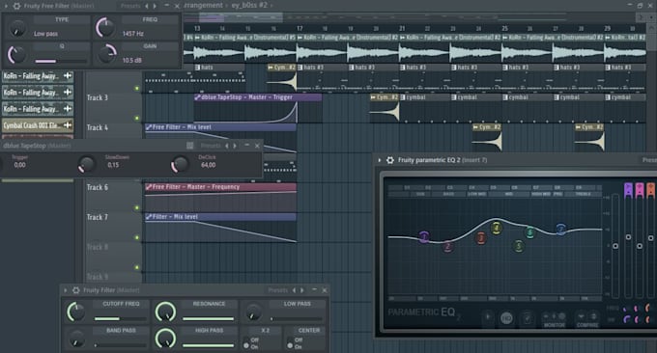Toggle Track 7 mute green LED
657x353 pixels.
coord(136,237)
